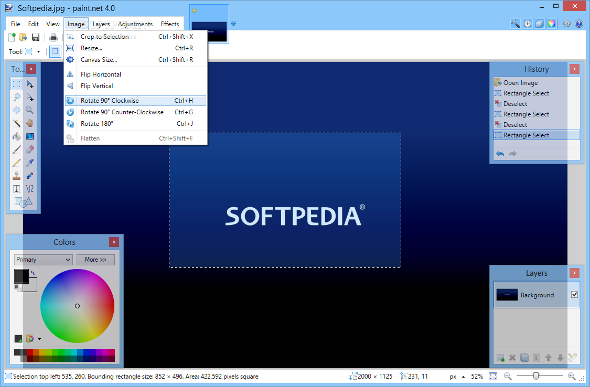Image resolution: width=590 pixels, height=387 pixels.
Task: Click the Print toolbar icon
Action: pos(53,37)
